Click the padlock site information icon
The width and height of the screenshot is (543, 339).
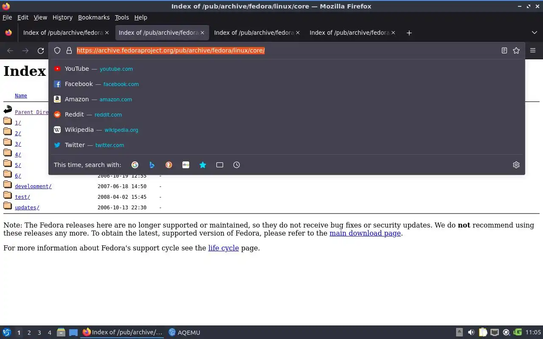pos(69,50)
